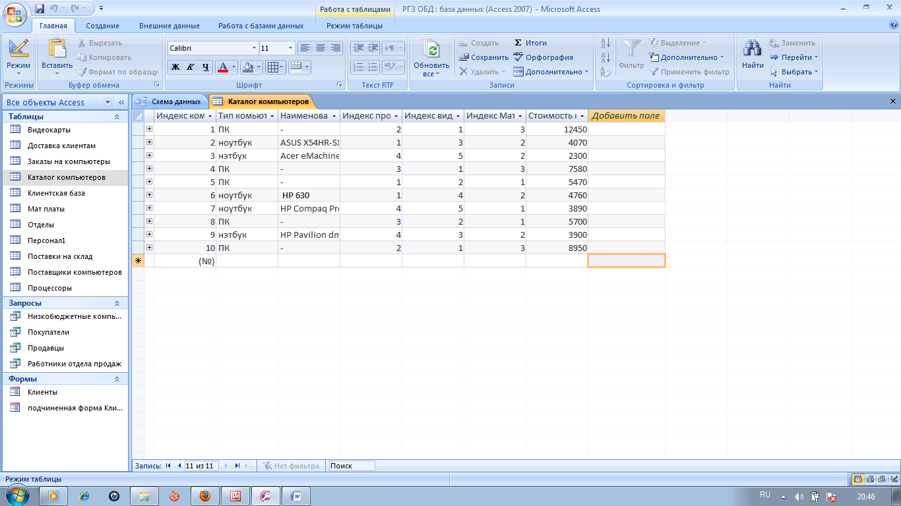901x506 pixels.
Task: Center text in Шрифт group
Action: click(x=321, y=48)
